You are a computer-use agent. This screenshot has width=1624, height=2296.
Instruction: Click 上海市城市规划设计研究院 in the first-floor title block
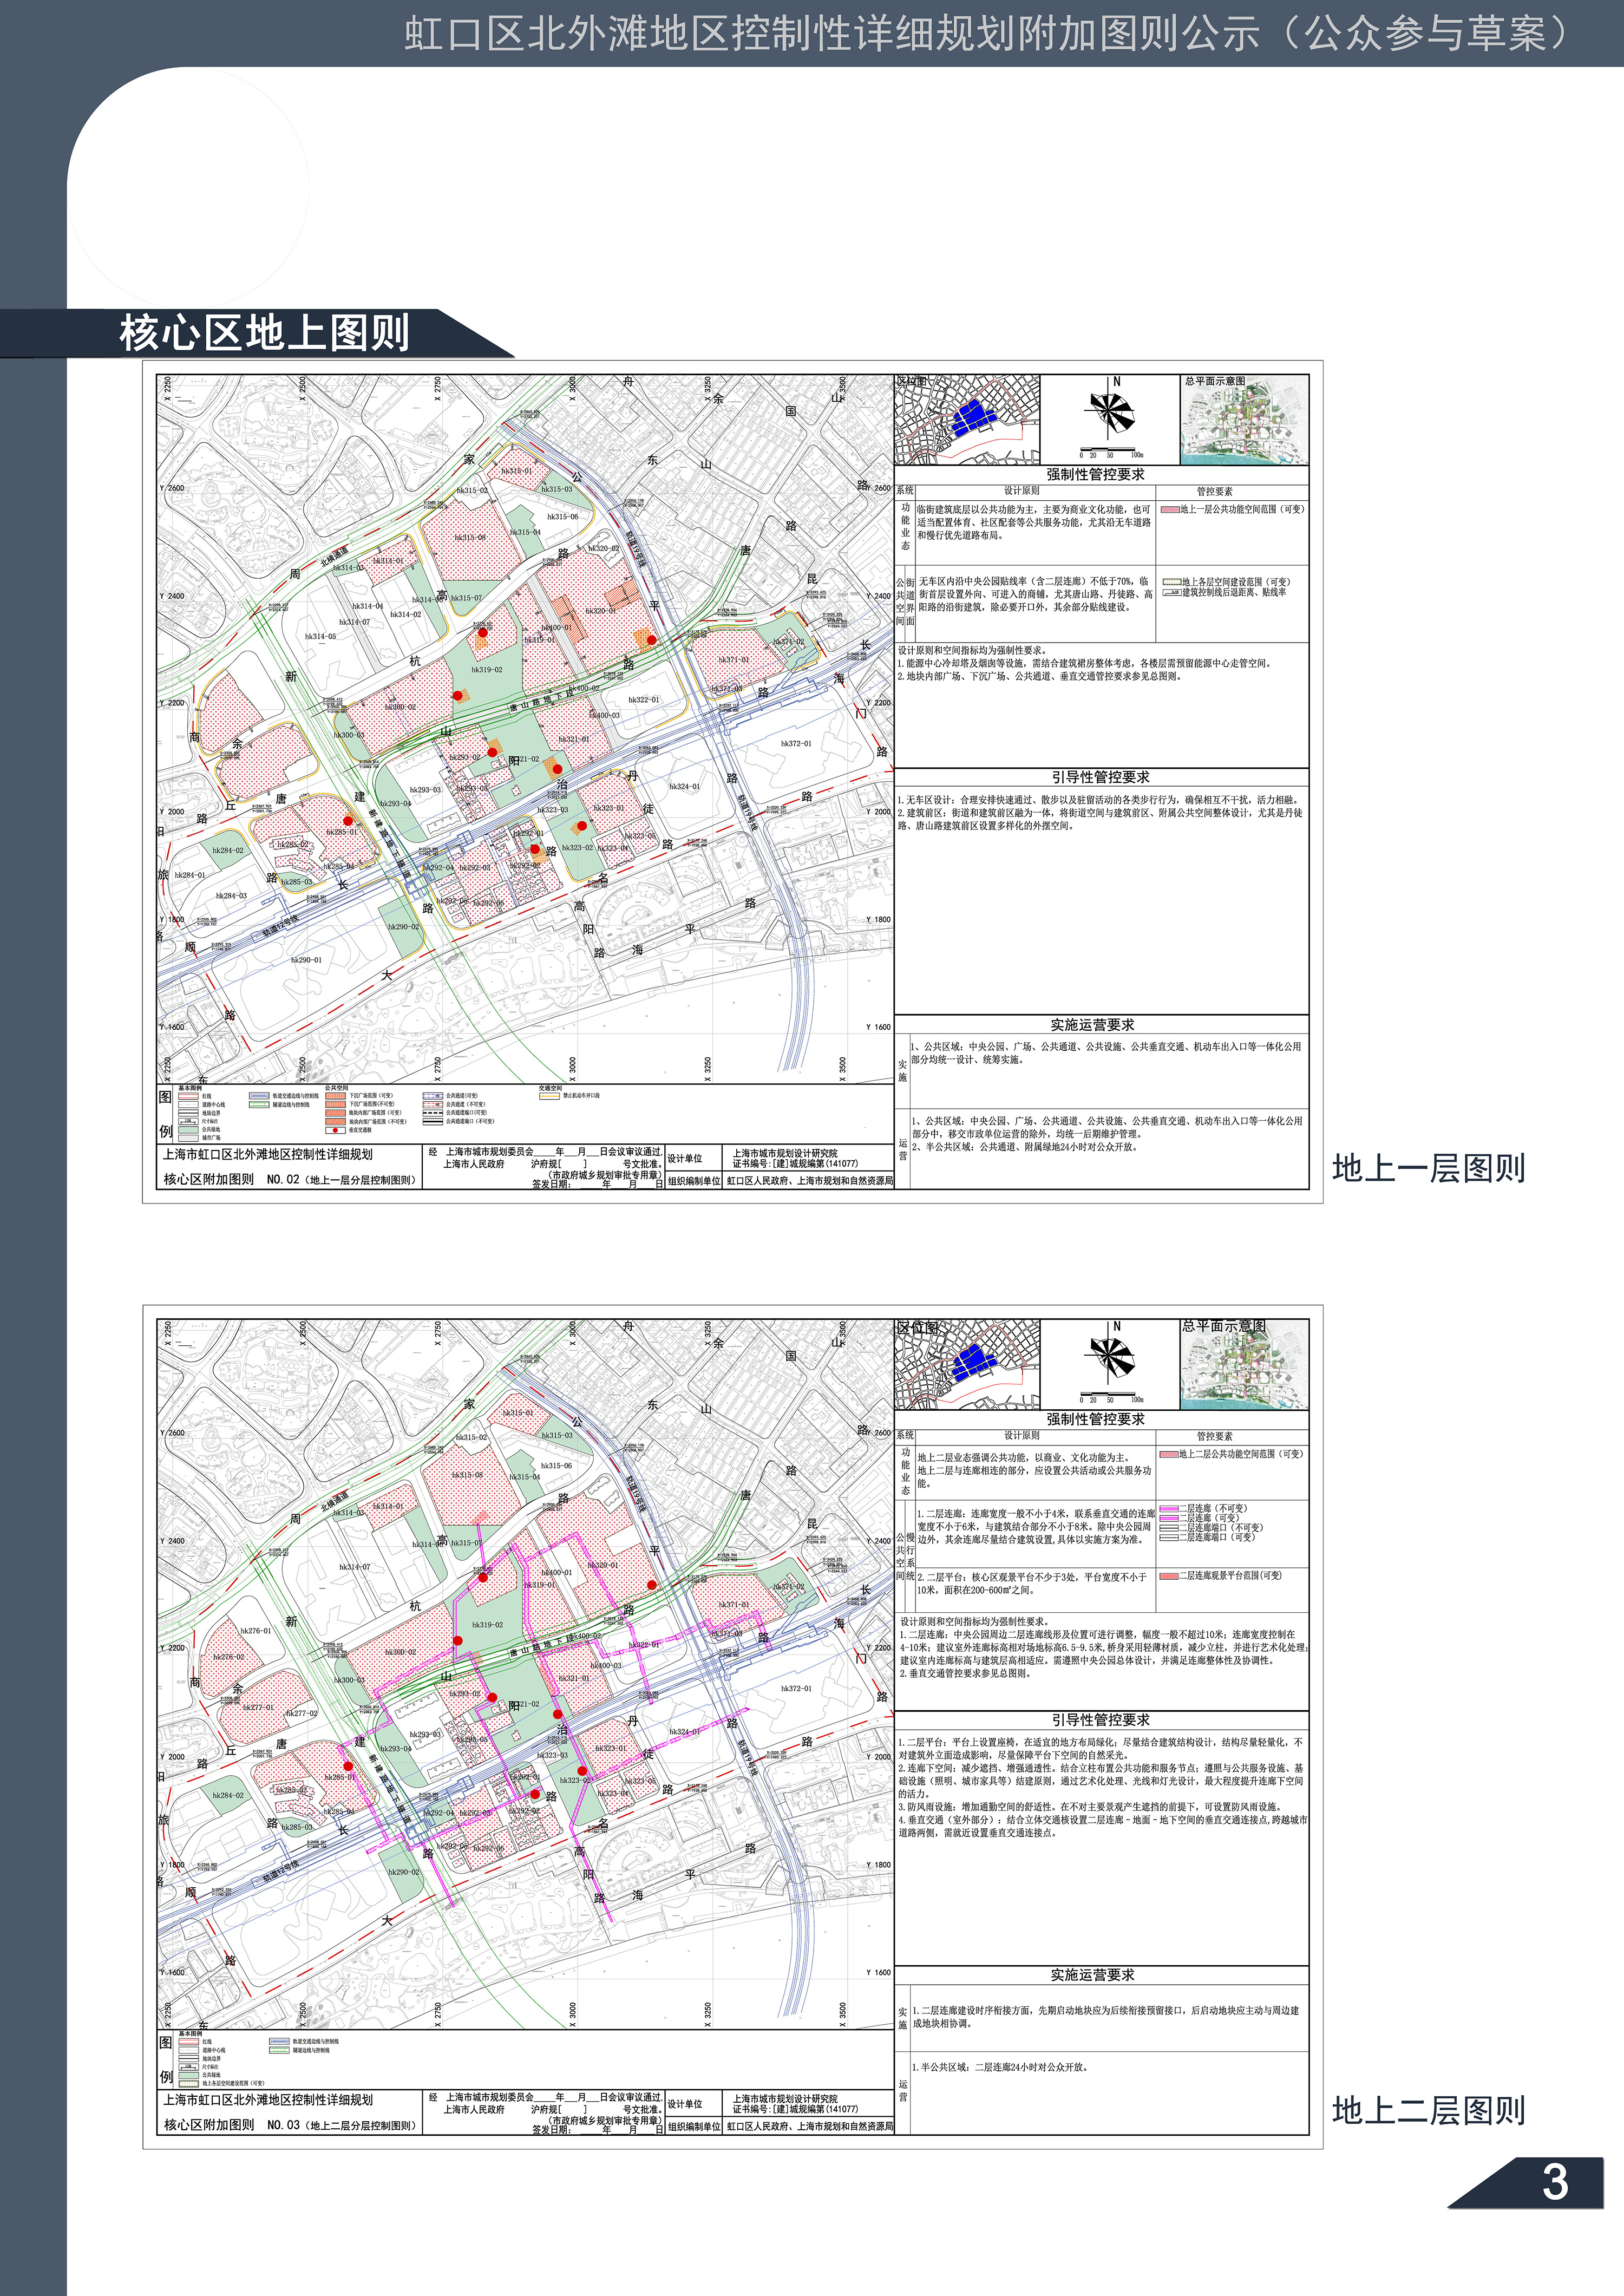[785, 1154]
